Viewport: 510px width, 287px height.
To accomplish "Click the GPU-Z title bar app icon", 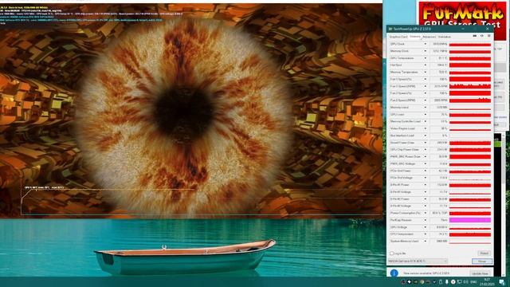I will click(390, 29).
